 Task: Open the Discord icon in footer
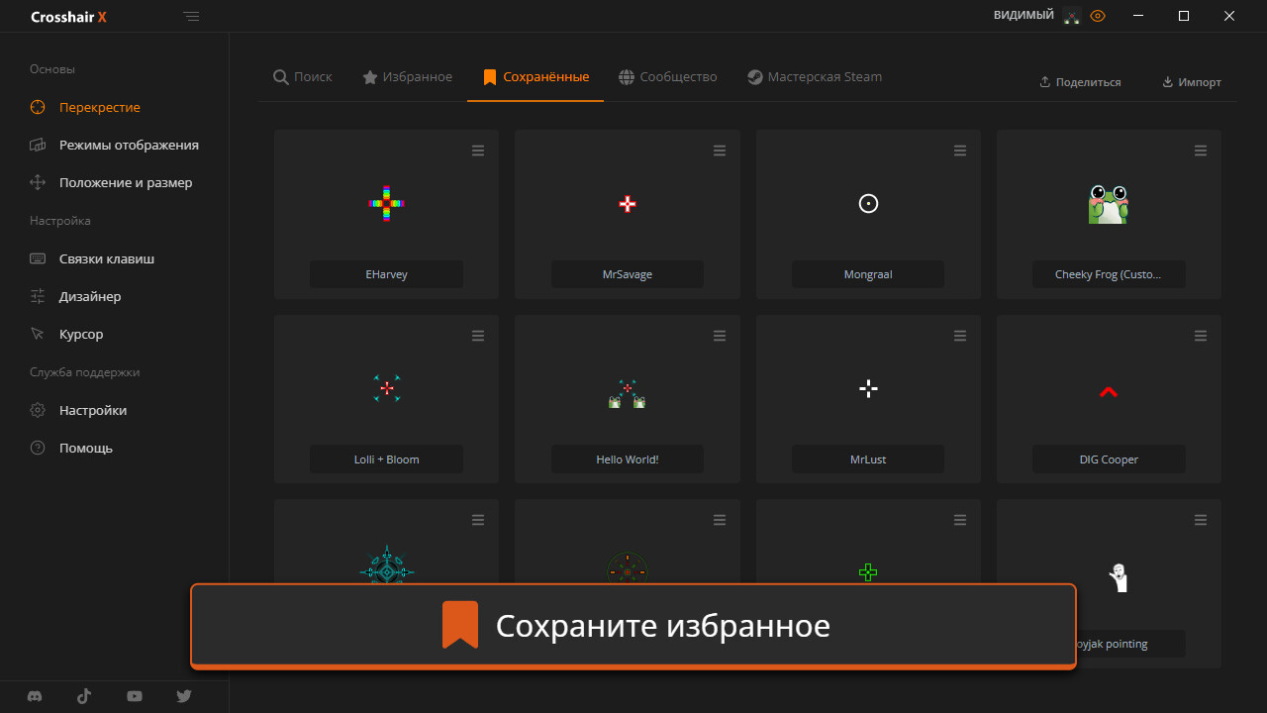(35, 696)
